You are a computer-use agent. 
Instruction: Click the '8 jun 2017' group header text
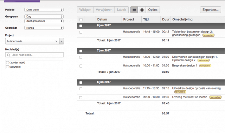104,26
